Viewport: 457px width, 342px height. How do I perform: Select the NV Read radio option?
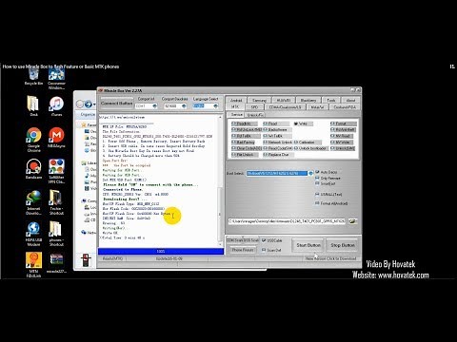click(x=344, y=136)
